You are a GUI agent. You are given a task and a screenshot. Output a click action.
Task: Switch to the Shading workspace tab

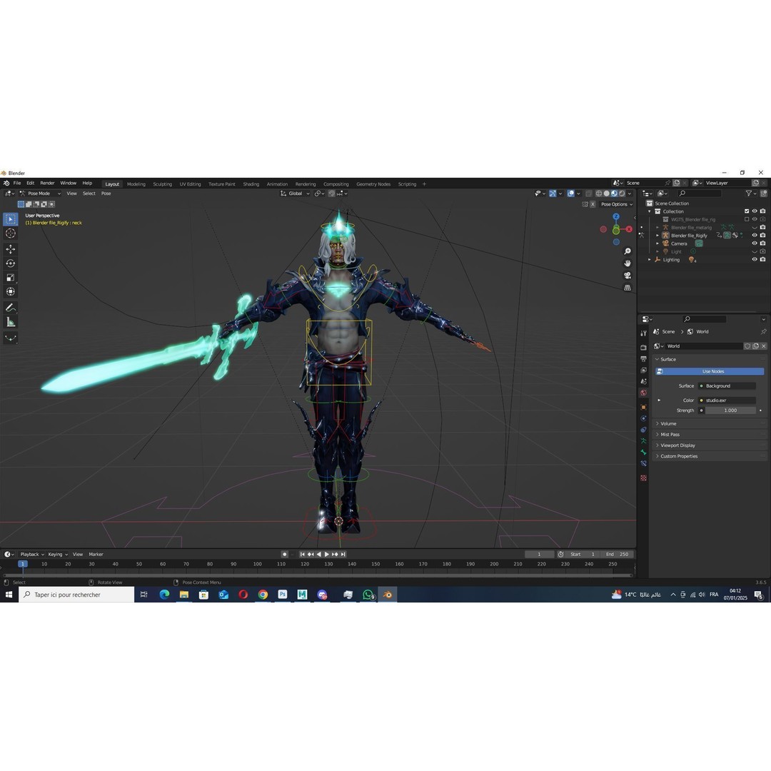[x=251, y=184]
